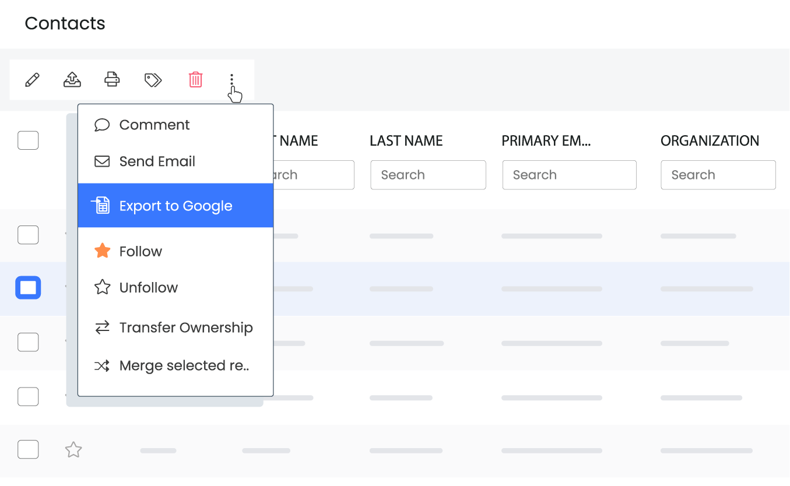Choose Comment from the dropdown menu

pyautogui.click(x=155, y=125)
